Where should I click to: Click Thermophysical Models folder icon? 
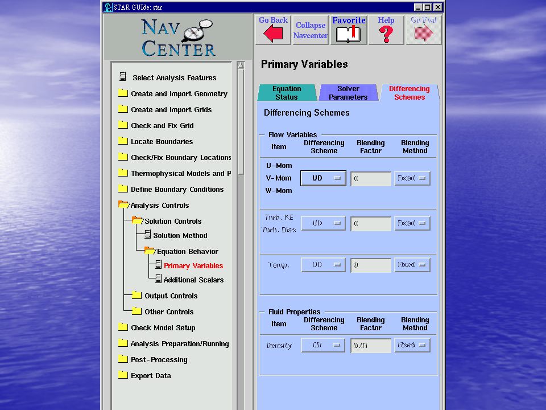(x=123, y=173)
